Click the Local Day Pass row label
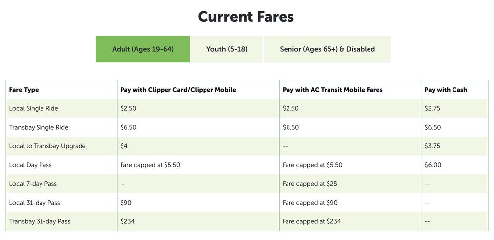The width and height of the screenshot is (494, 240). point(30,165)
